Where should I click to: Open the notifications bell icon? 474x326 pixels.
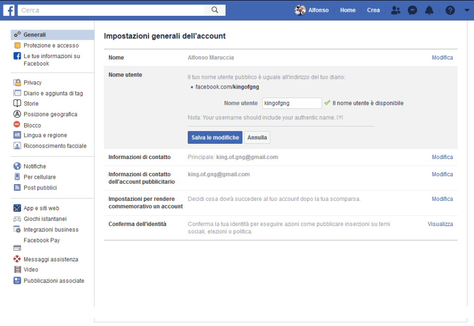coord(429,9)
